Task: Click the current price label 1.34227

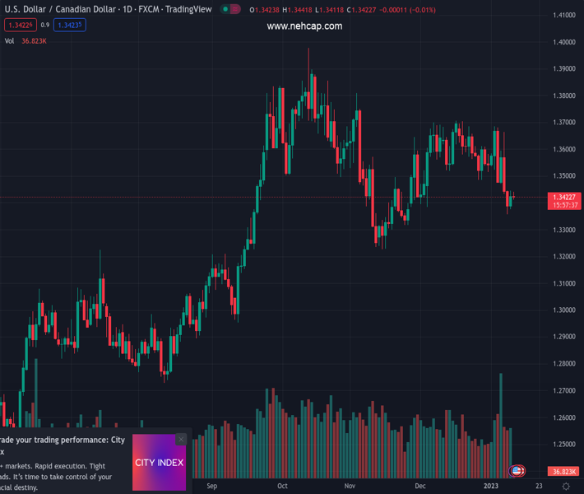Action: tap(564, 201)
